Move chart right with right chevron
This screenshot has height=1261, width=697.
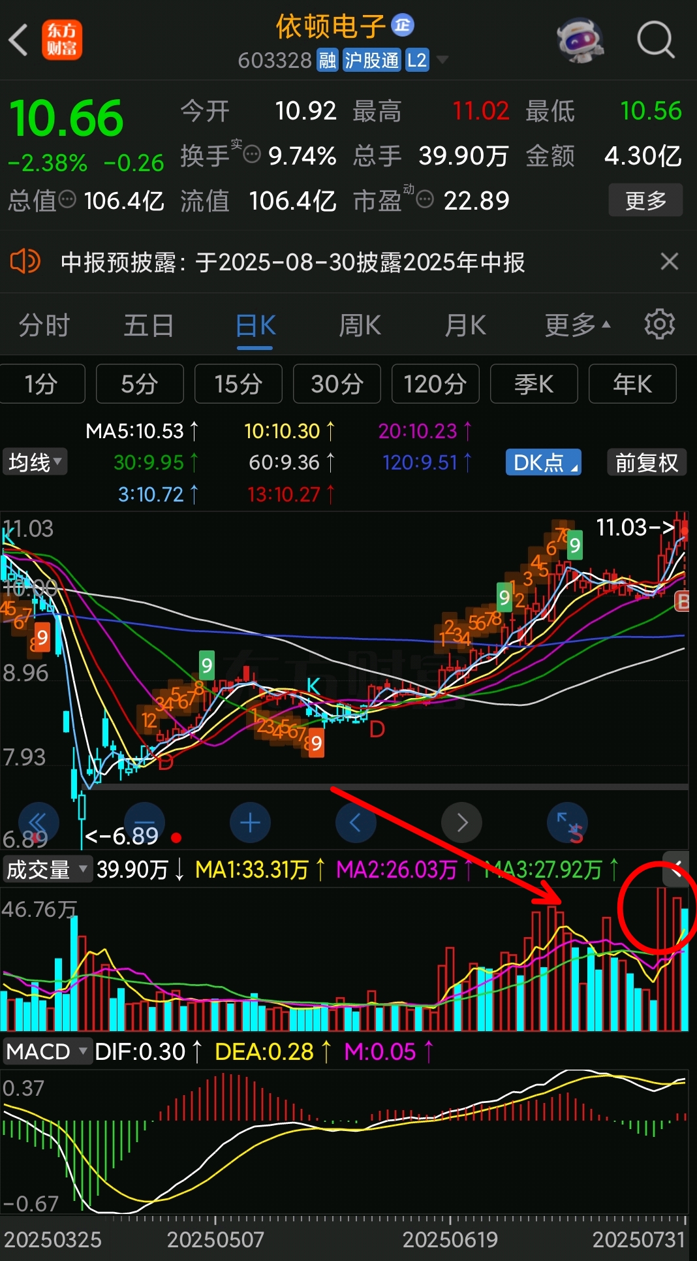pyautogui.click(x=461, y=822)
